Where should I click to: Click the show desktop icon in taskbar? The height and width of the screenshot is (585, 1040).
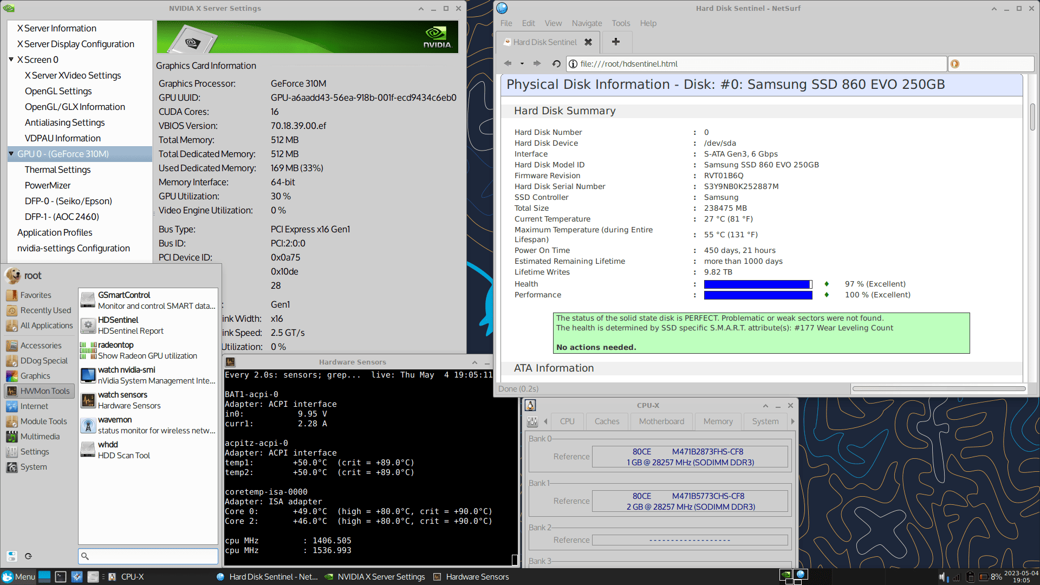[44, 577]
